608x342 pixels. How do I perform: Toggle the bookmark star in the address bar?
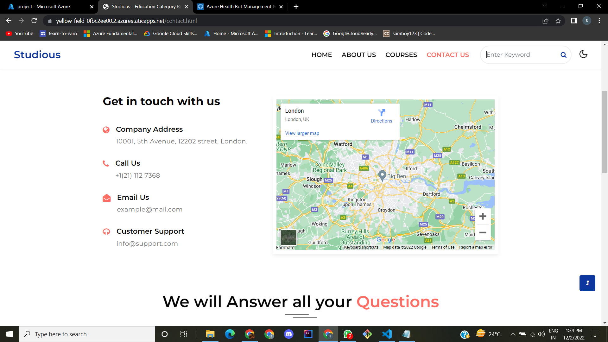[558, 21]
